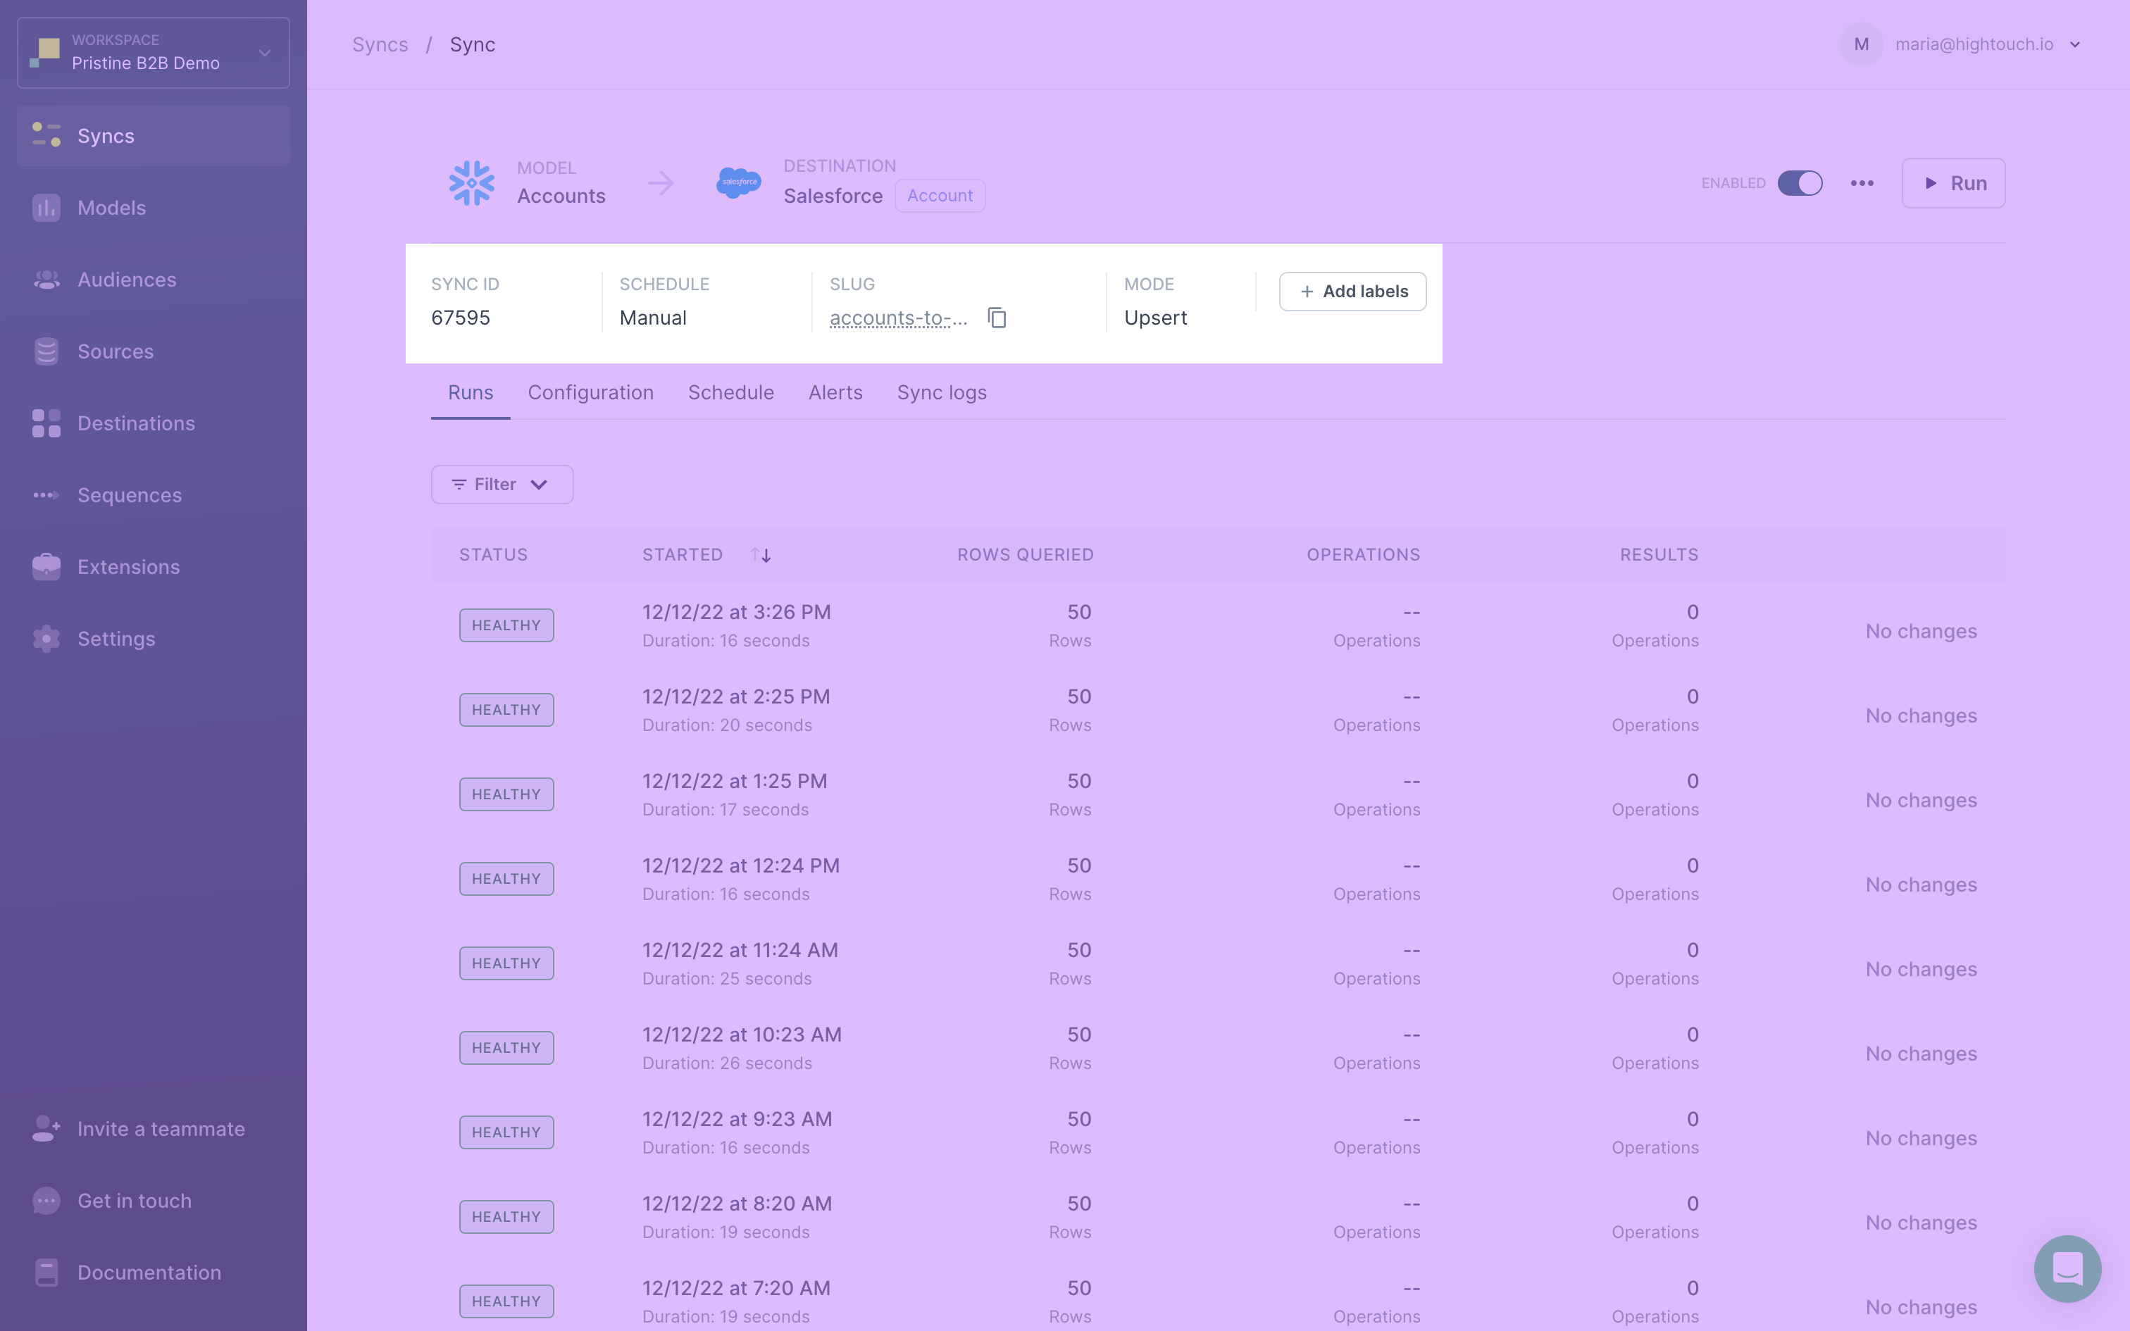This screenshot has height=1331, width=2130.
Task: Expand the Filter dropdown
Action: coord(502,483)
